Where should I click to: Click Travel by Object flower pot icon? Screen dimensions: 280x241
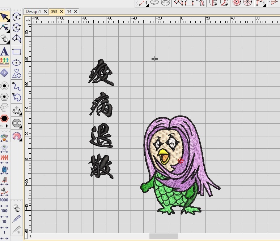[4, 138]
